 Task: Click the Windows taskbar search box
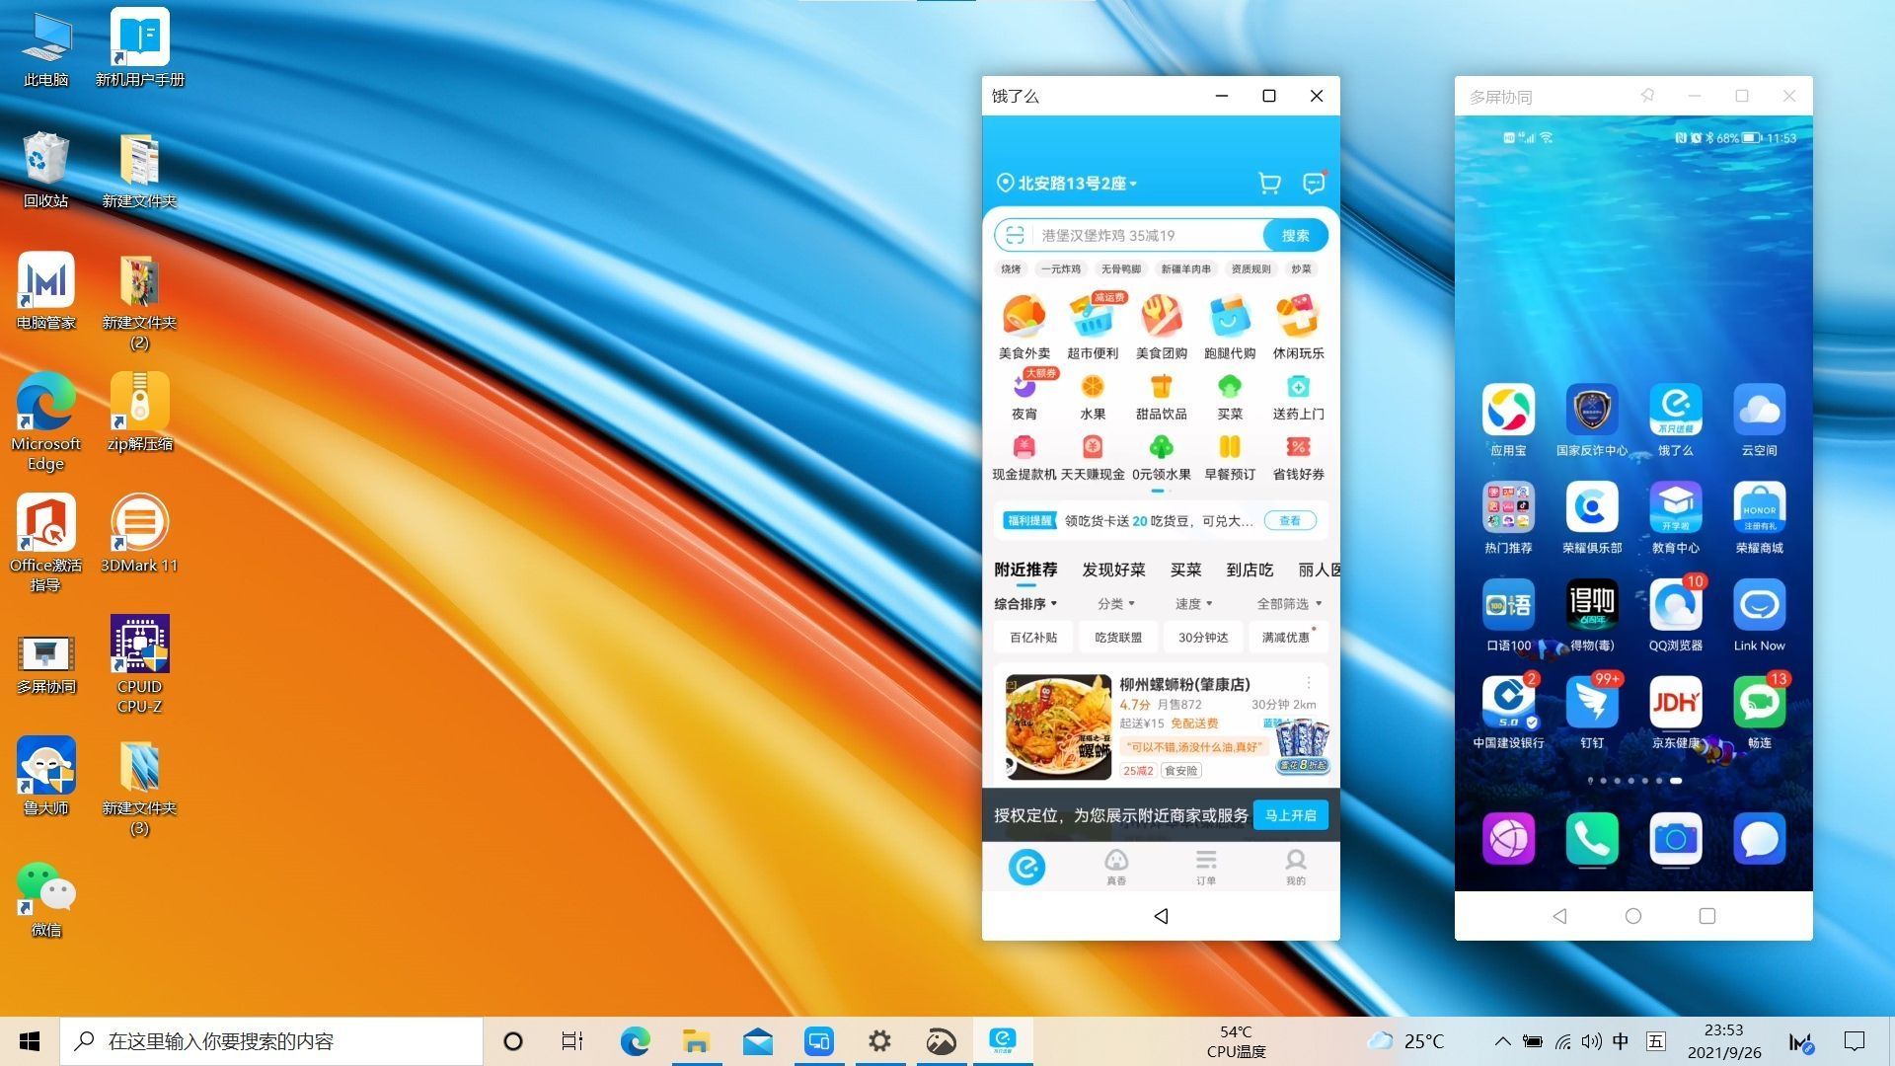pyautogui.click(x=271, y=1041)
